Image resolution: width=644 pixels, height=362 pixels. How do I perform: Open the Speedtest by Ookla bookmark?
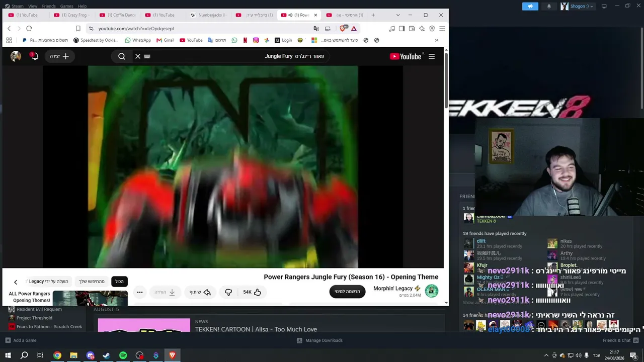point(96,40)
